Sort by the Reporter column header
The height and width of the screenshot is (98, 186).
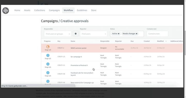point(118,41)
